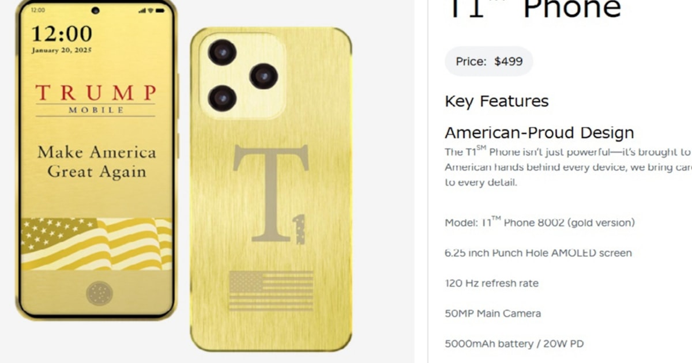Click the engraved American flag on phone back
692x363 pixels.
click(271, 291)
